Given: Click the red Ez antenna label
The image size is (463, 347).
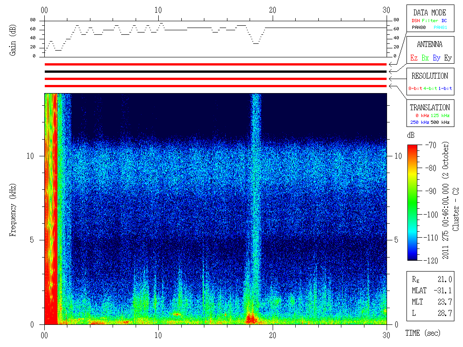Looking at the screenshot, I should coord(414,58).
